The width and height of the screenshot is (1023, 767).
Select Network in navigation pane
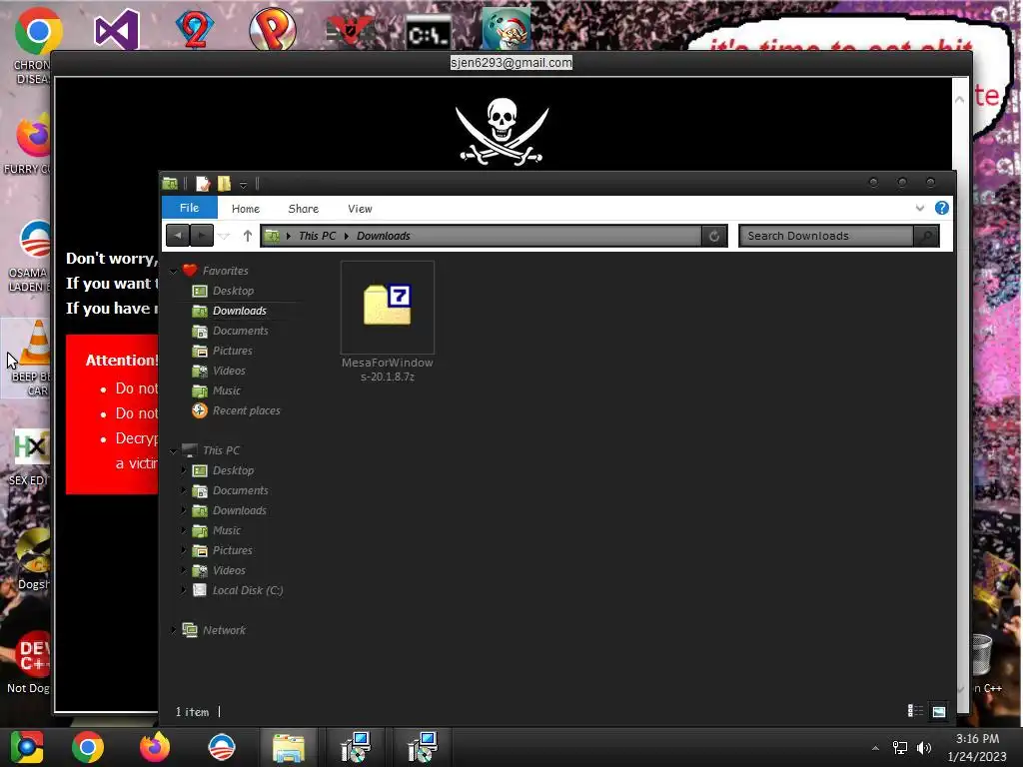click(x=224, y=630)
